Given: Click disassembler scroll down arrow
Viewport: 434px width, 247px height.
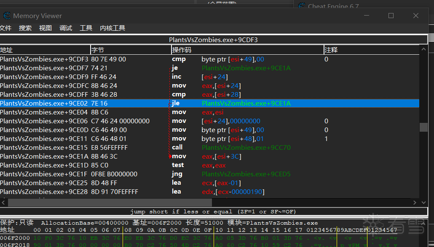Looking at the screenshot, I should 423,202.
